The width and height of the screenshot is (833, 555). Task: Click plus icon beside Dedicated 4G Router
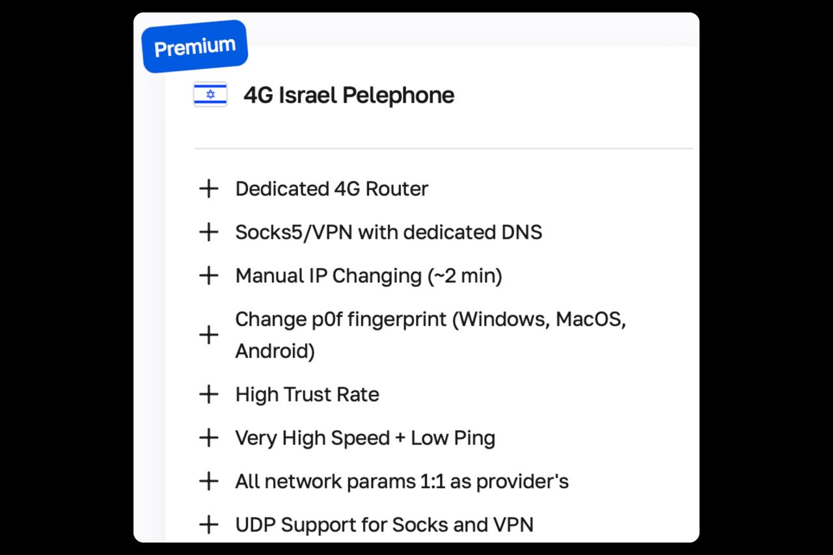pos(208,189)
